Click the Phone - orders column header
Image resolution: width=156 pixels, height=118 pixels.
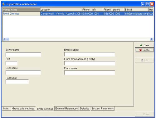tap(114, 10)
